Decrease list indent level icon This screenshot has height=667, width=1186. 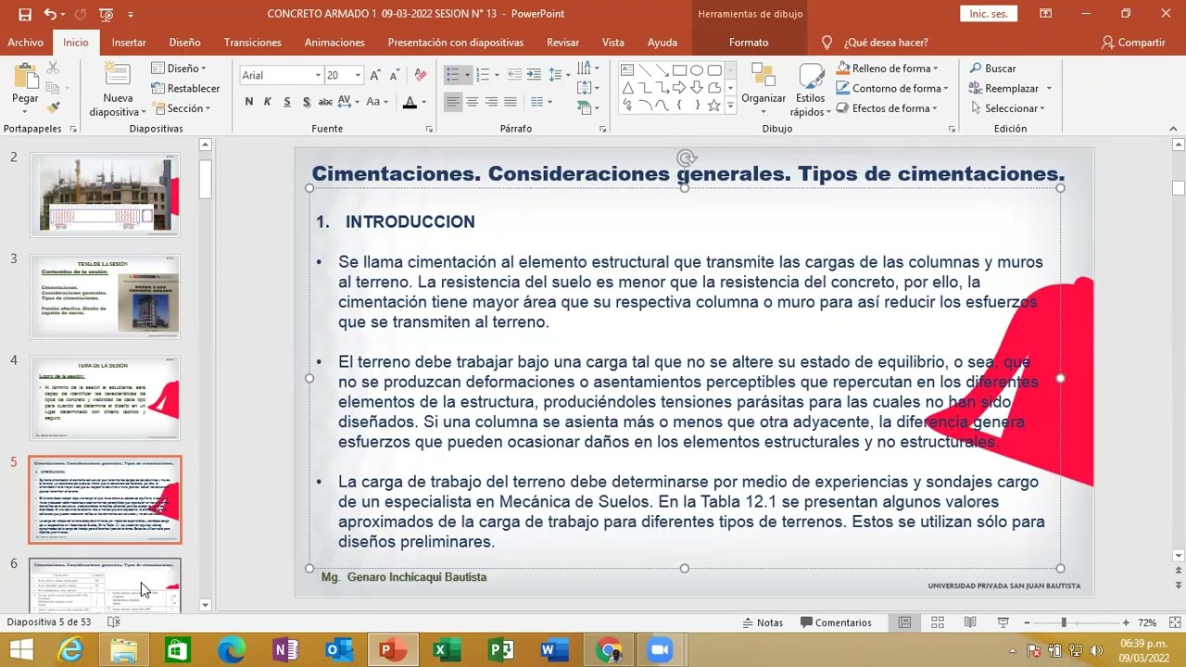(513, 75)
